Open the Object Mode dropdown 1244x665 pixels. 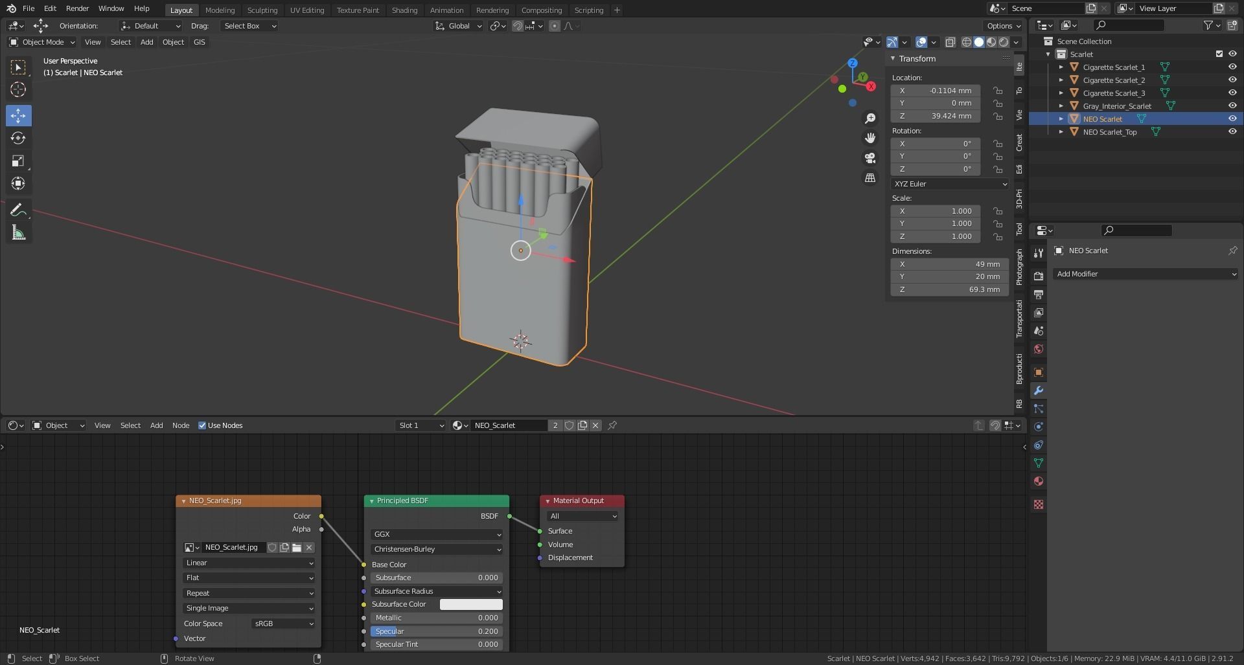coord(42,42)
